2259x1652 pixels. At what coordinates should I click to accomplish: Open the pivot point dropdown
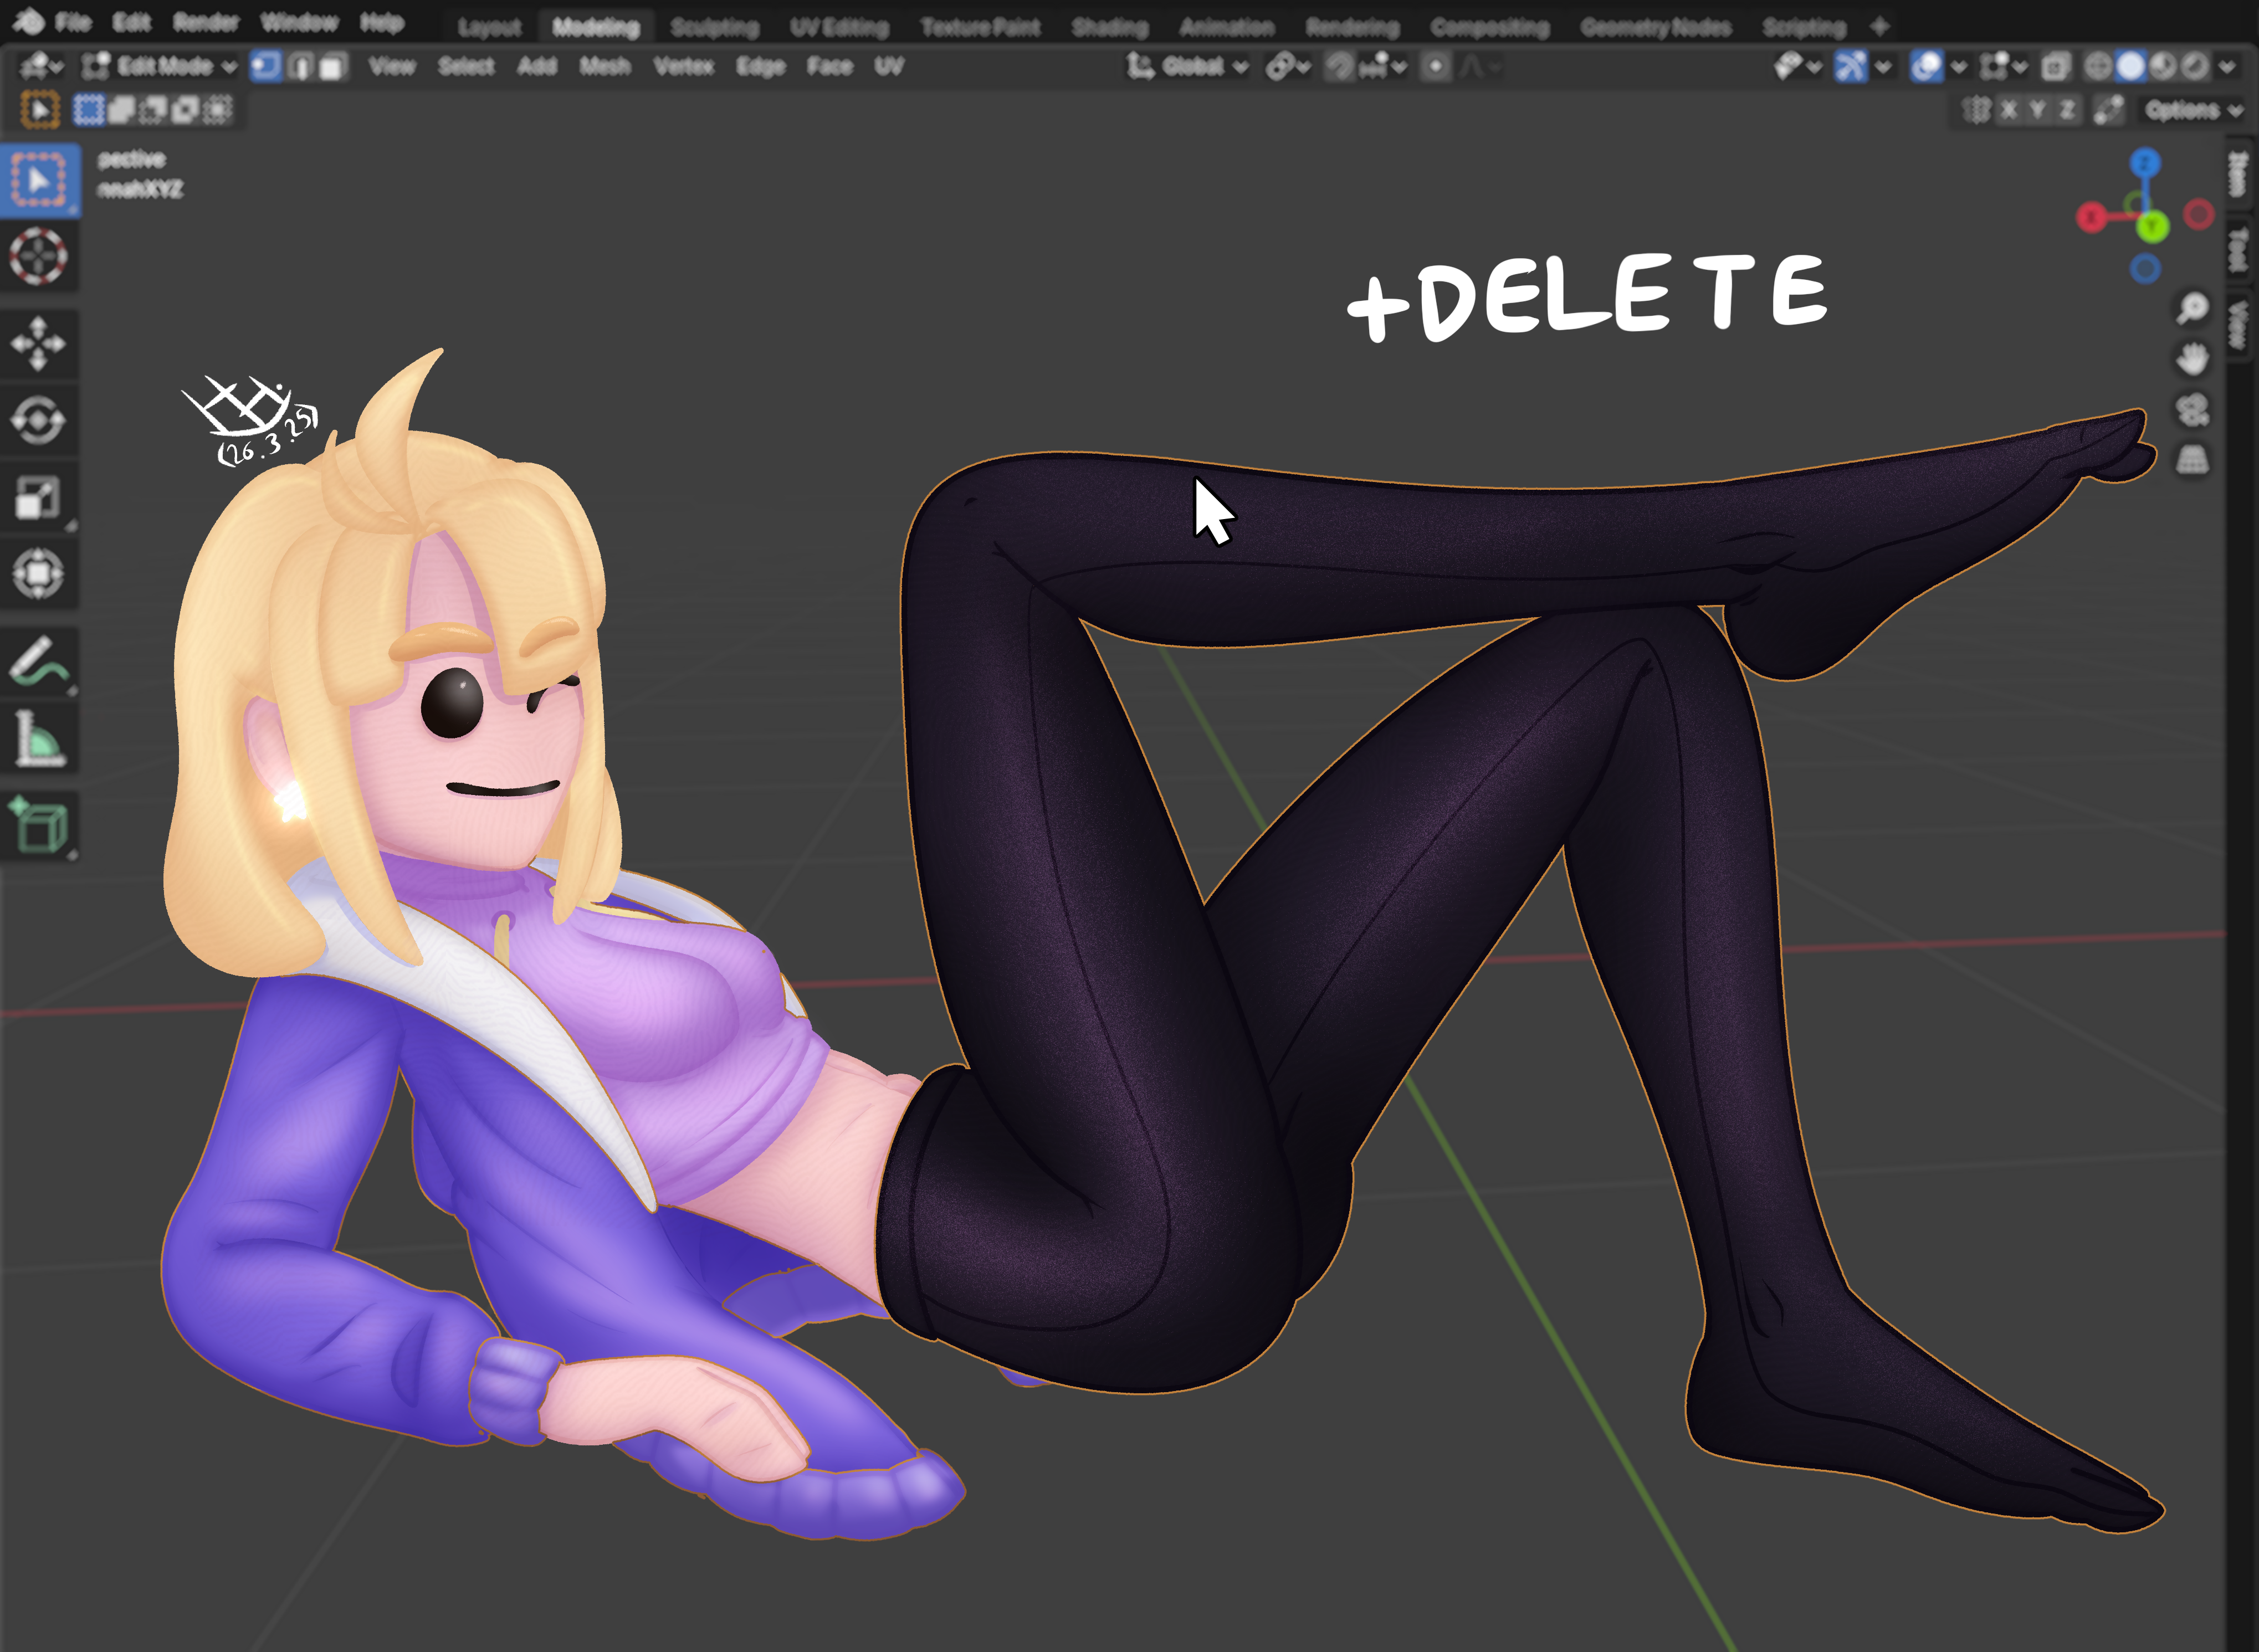(1288, 67)
